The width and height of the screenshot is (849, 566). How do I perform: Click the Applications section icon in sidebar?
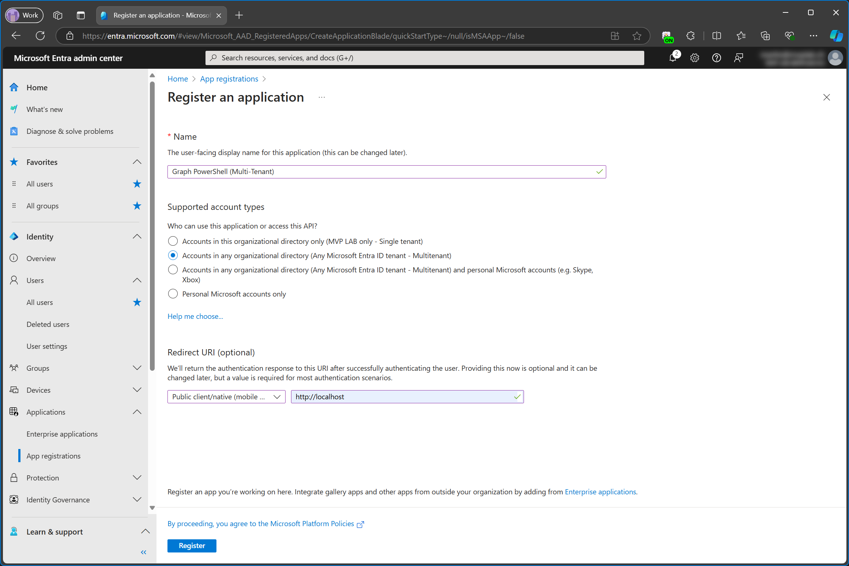coord(14,411)
